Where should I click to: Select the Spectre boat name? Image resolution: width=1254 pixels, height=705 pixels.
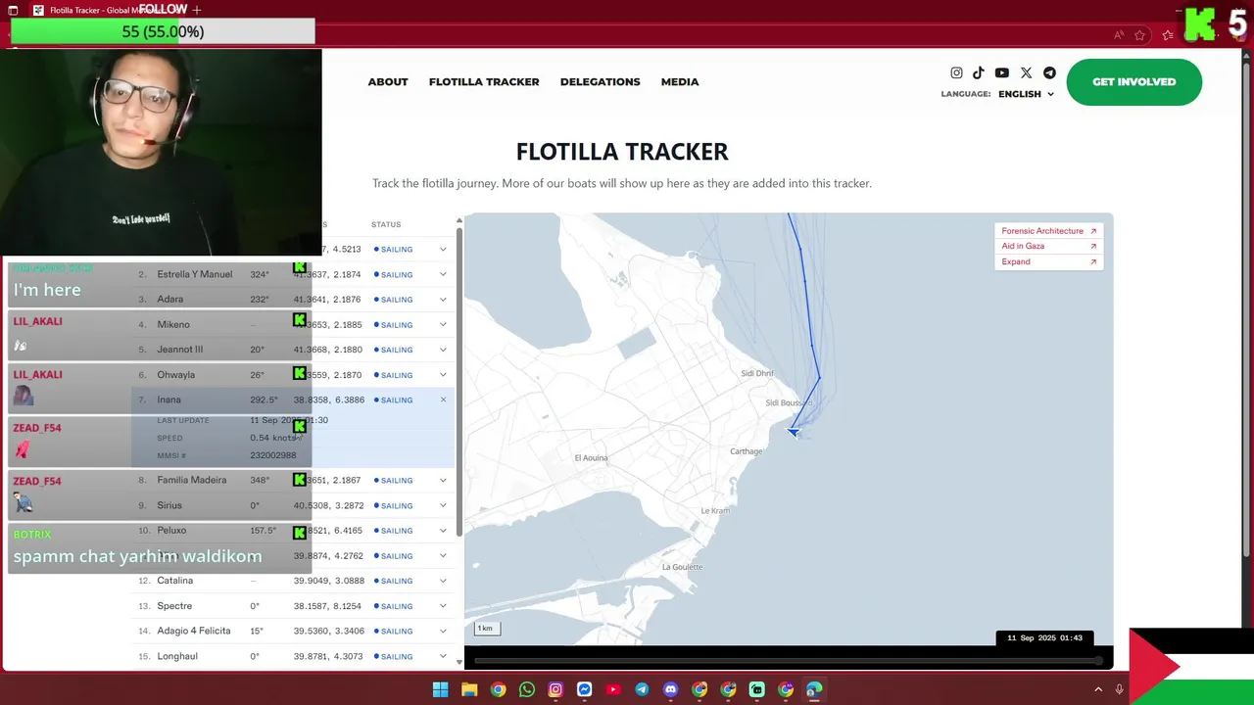174,606
